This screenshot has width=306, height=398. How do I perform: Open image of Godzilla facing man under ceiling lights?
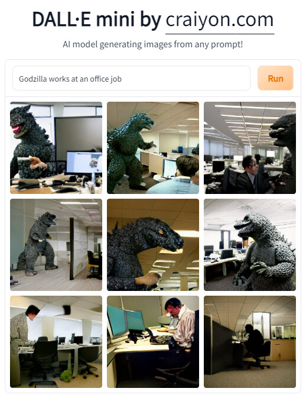point(250,148)
